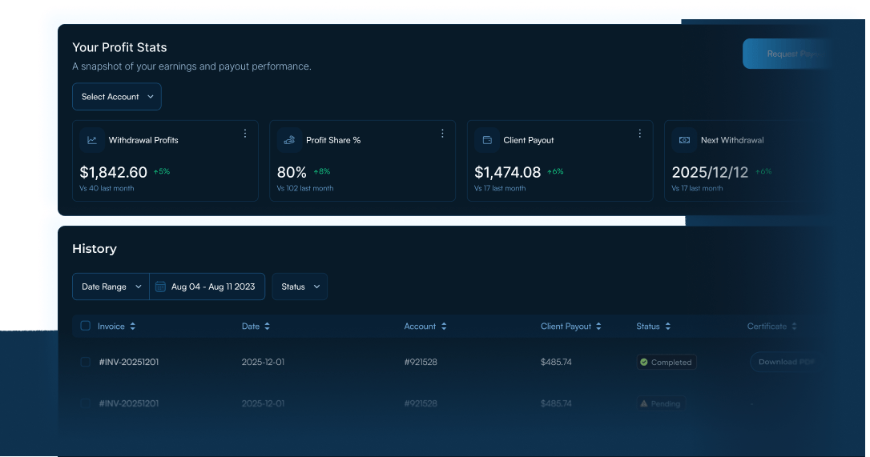Click the Withdrawal Profits chart icon

pos(92,140)
